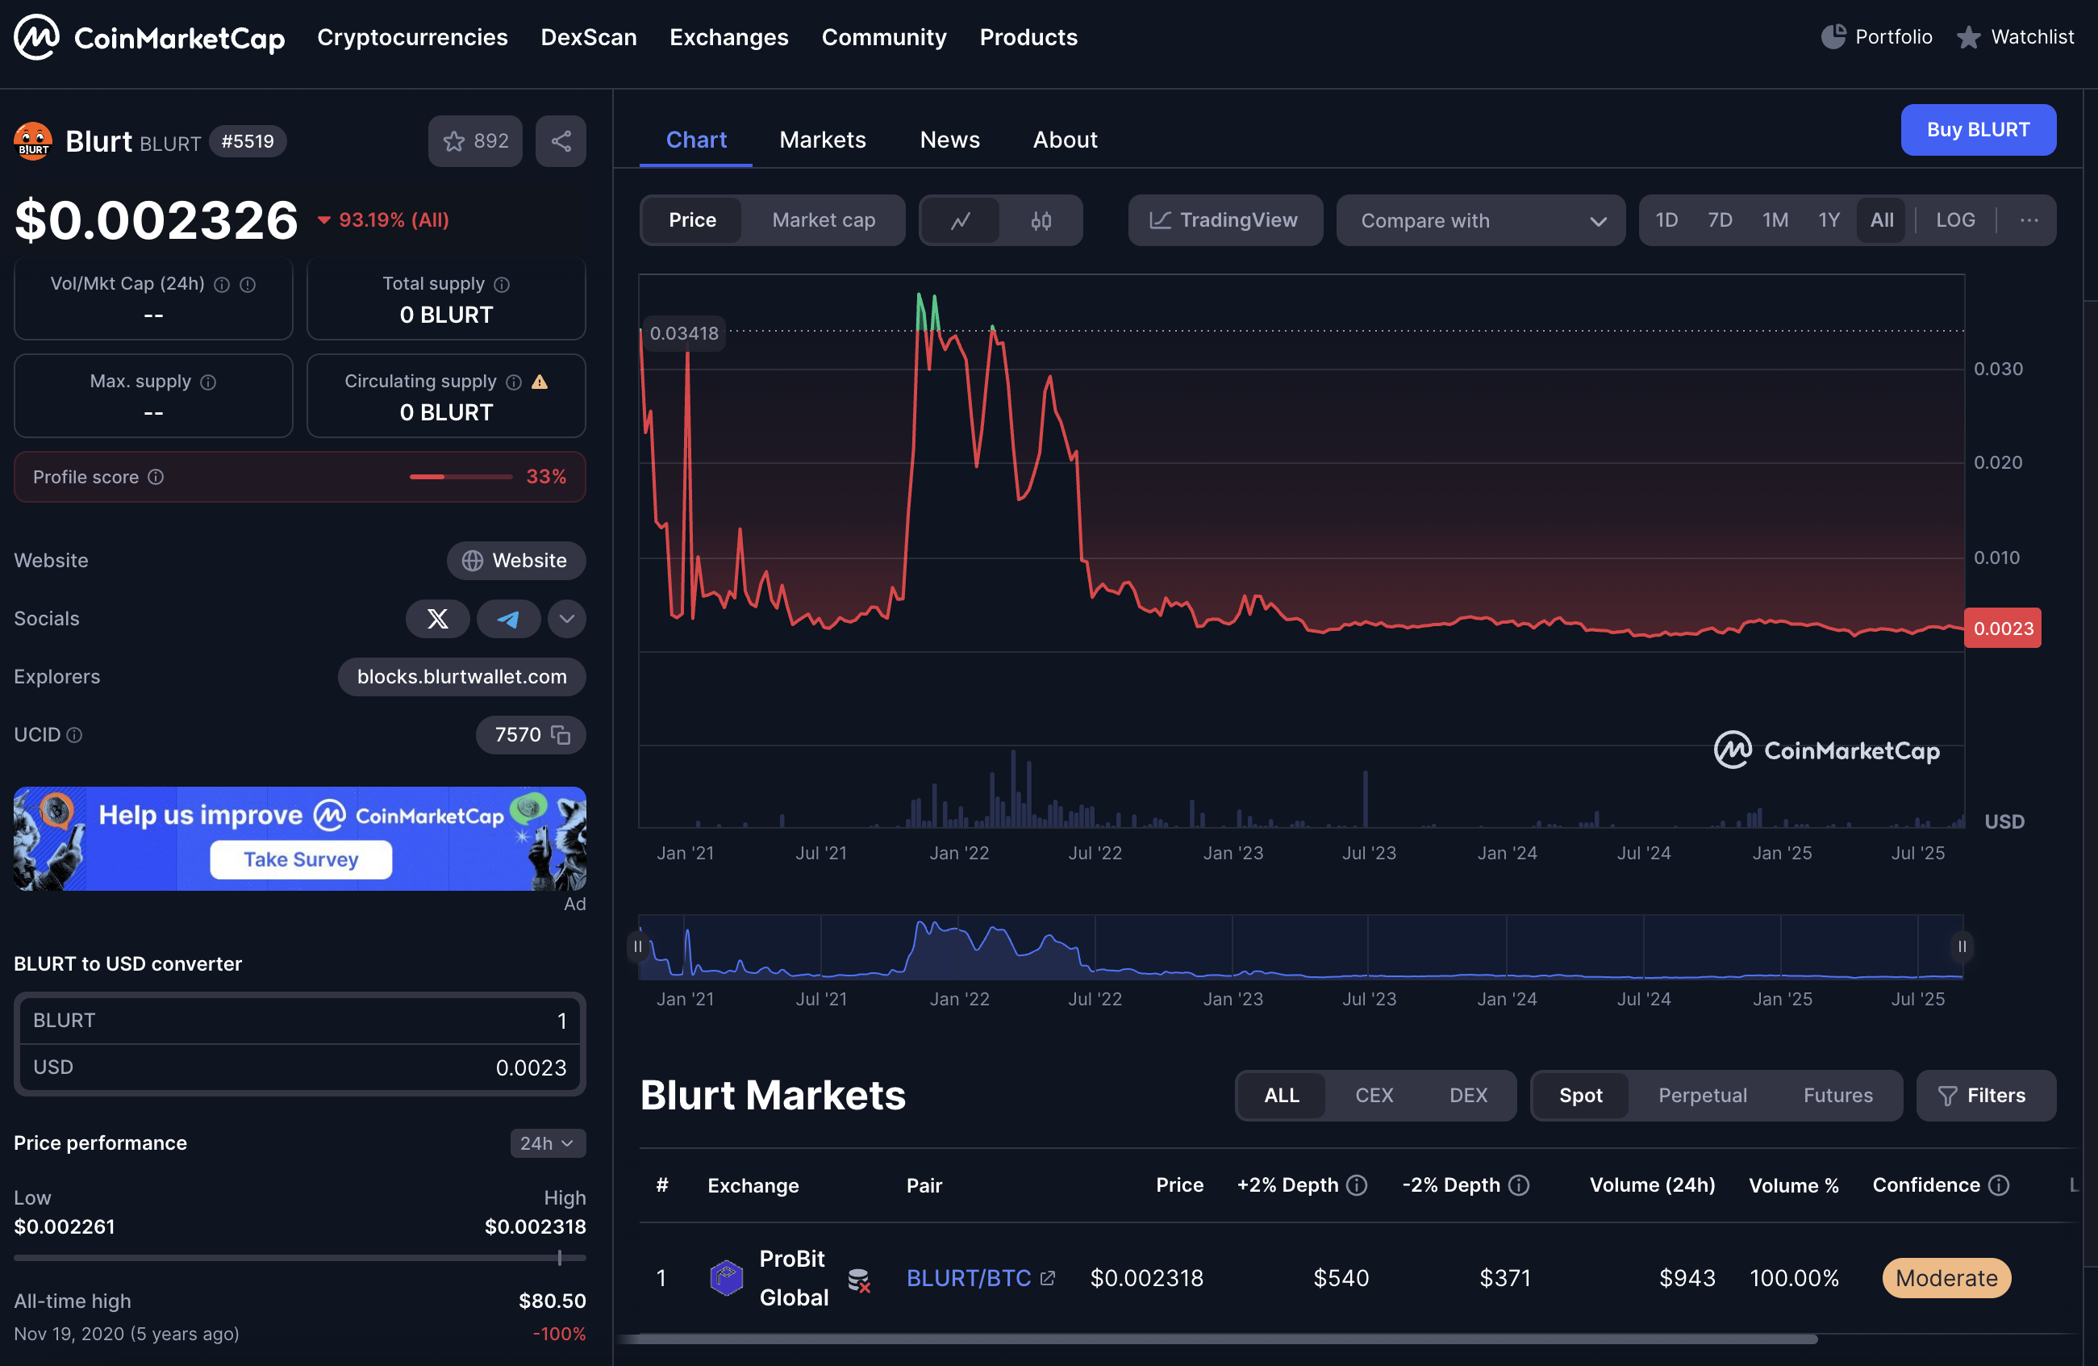Filter markets by CEX
2098x1366 pixels.
(1374, 1097)
